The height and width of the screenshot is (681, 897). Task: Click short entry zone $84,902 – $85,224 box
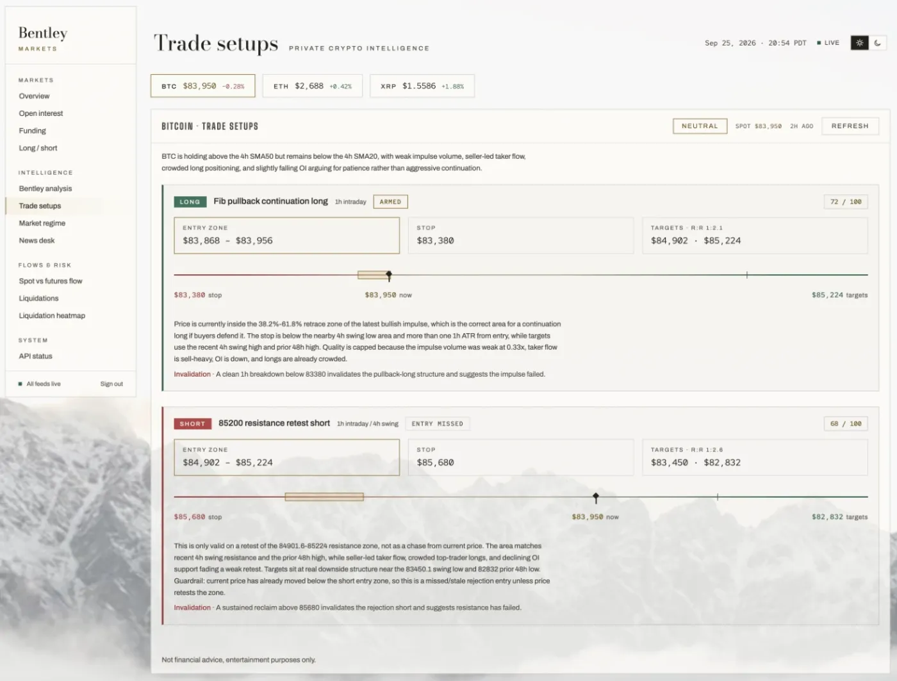287,457
